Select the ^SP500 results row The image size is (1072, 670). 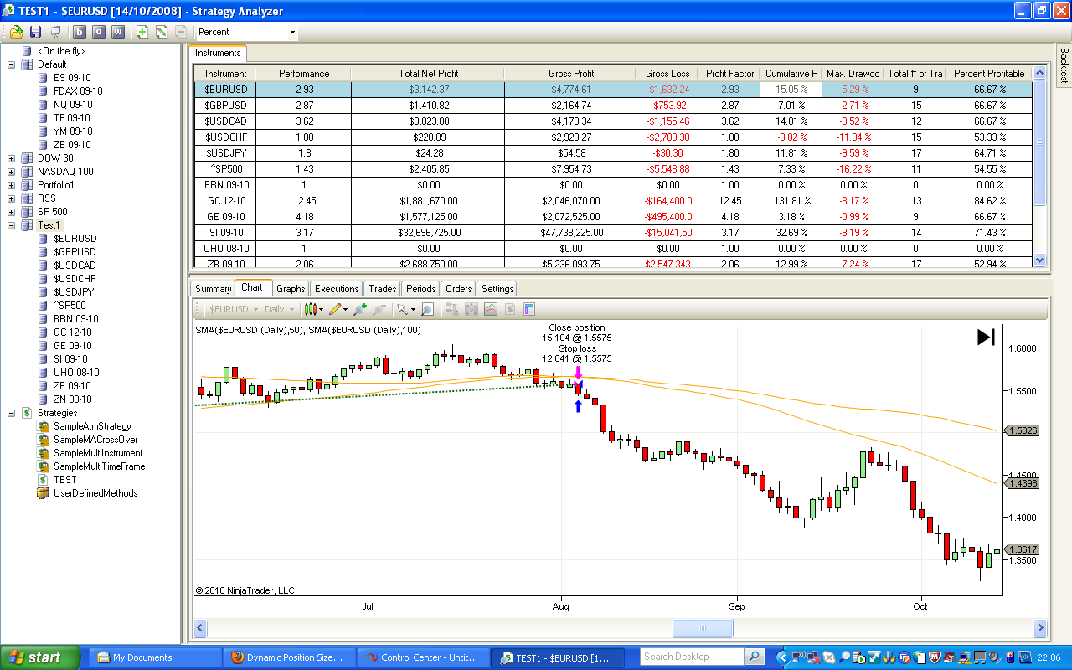coord(613,169)
